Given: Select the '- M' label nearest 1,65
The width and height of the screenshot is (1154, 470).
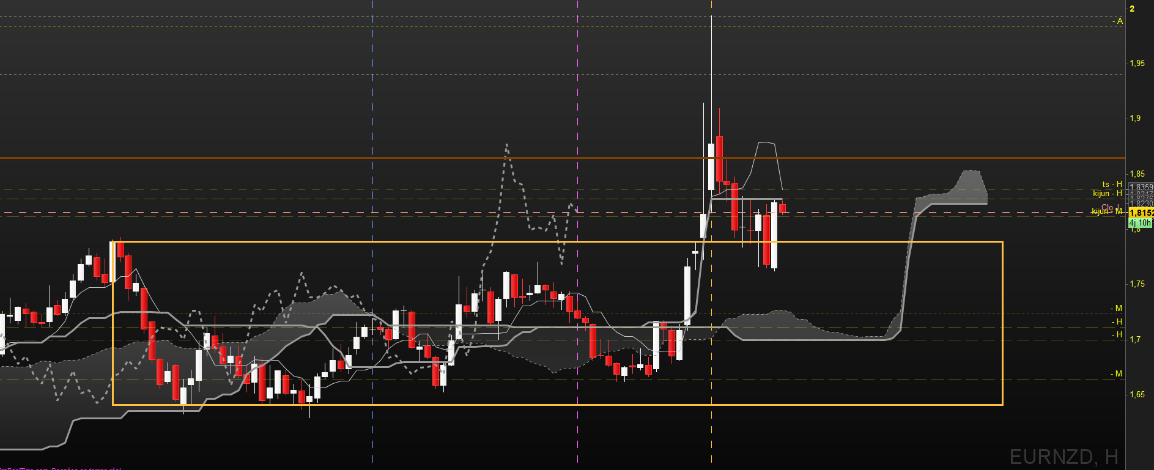Looking at the screenshot, I should [x=1117, y=373].
